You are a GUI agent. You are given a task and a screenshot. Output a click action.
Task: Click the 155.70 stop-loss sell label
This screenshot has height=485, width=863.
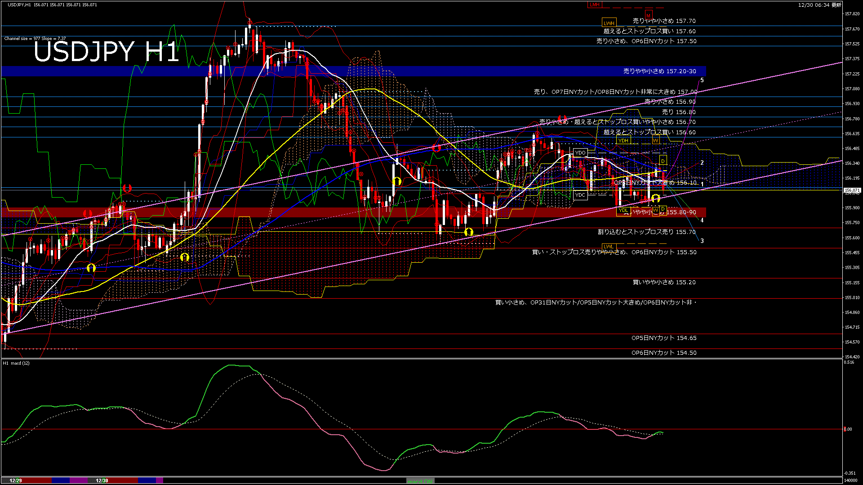[646, 232]
